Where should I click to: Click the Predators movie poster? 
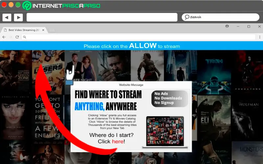point(248,72)
